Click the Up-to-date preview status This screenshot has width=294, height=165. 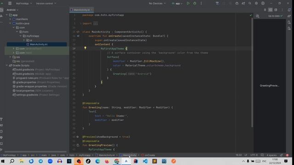tap(275, 16)
